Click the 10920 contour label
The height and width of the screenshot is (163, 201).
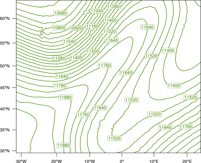click(x=76, y=28)
